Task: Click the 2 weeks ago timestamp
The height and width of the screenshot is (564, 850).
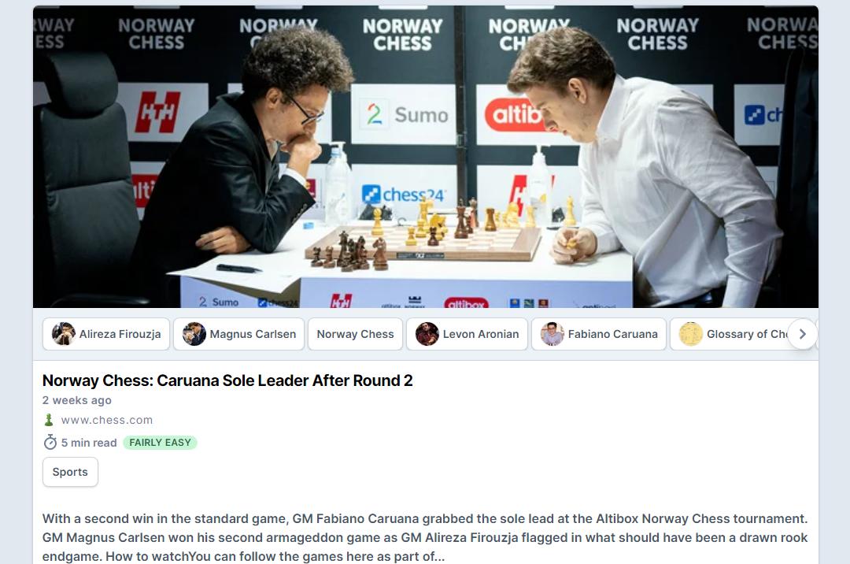Action: point(77,400)
